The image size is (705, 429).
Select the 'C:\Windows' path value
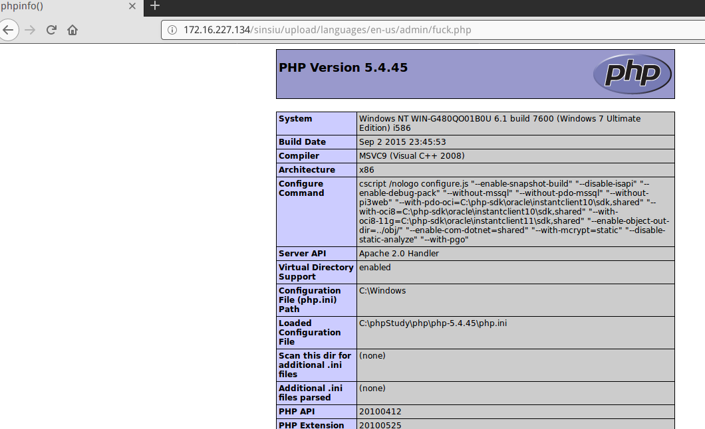point(382,291)
